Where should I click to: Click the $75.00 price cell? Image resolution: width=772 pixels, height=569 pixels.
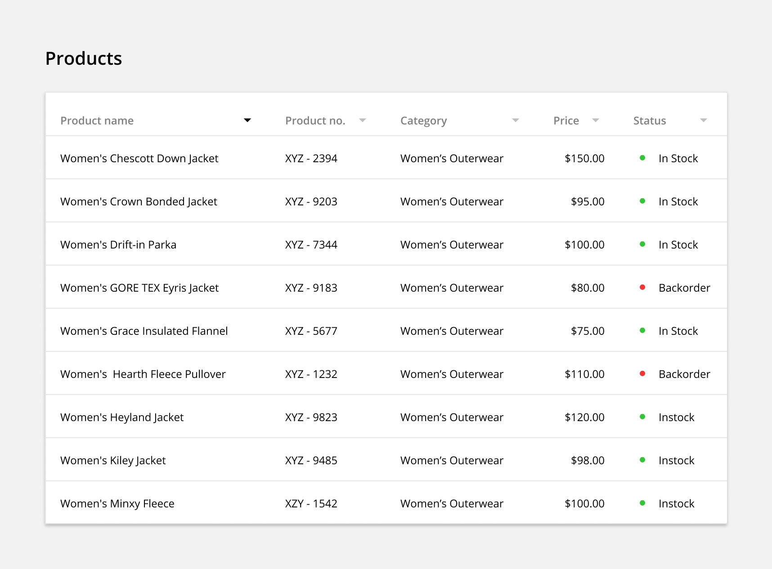point(588,331)
